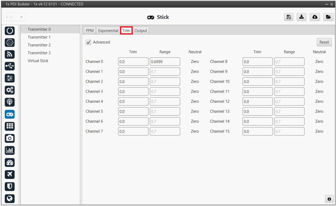Image resolution: width=336 pixels, height=206 pixels.
Task: Open the gears icon in the sidebar
Action: 10,90
